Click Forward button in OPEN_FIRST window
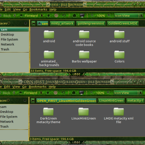Viewport: 145px width, 145px height. (x=28, y=93)
